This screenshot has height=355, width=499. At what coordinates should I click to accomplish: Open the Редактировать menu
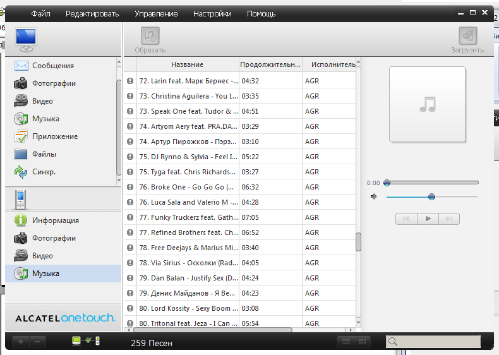point(92,14)
